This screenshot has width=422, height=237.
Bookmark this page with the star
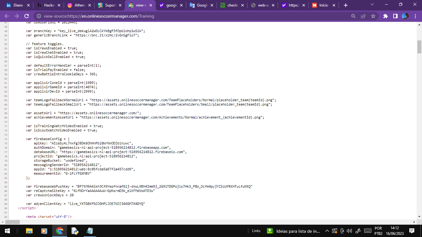click(373, 16)
